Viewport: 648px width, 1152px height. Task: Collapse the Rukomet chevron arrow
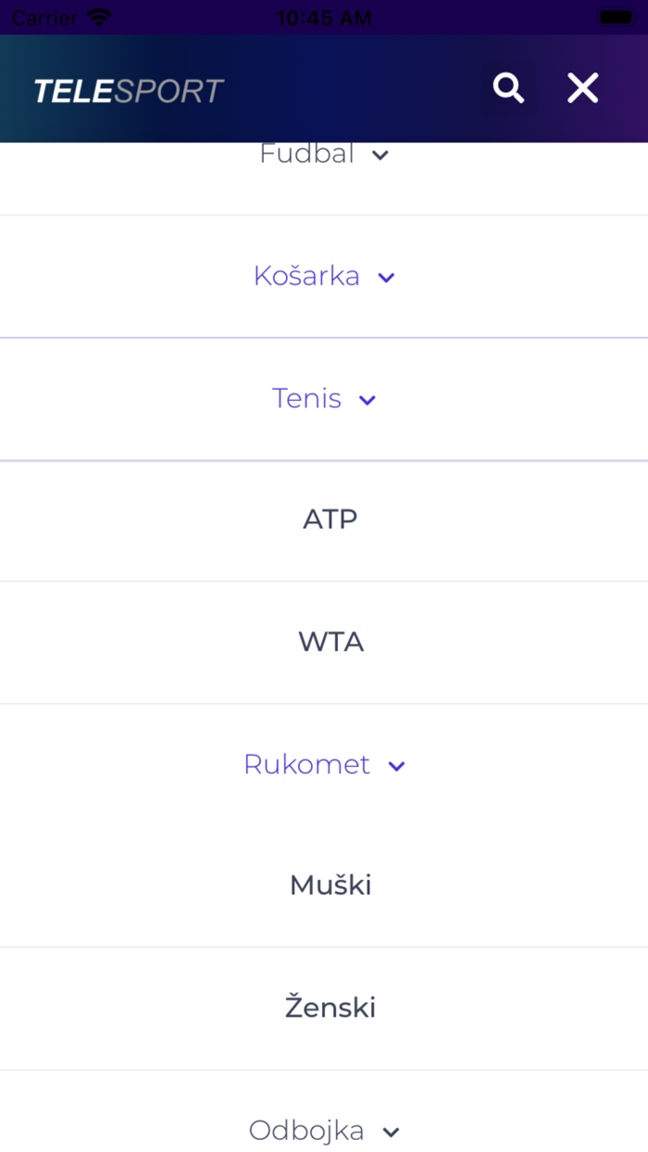397,766
